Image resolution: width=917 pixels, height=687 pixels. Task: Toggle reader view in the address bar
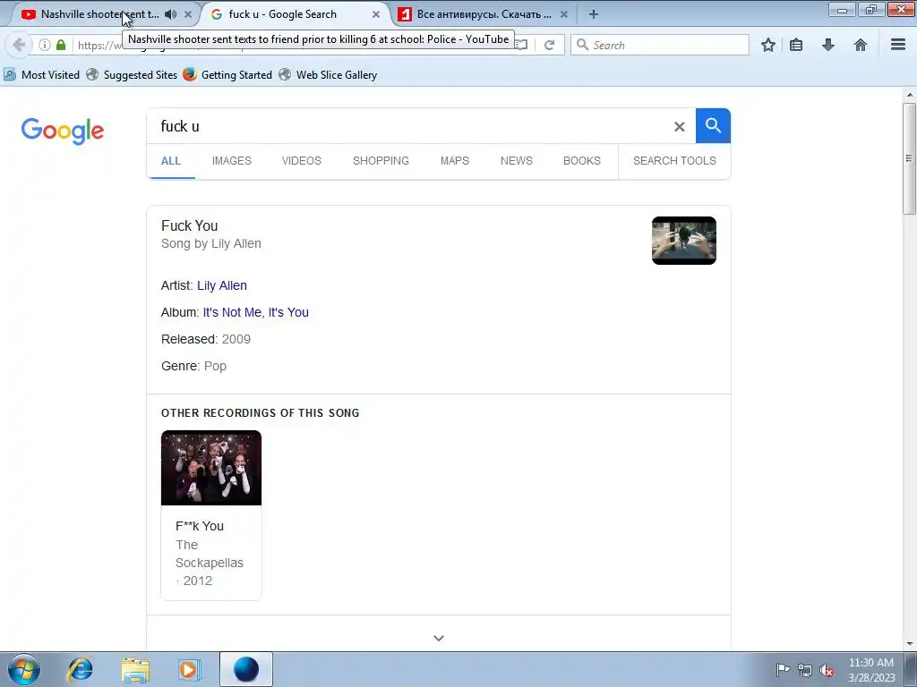pos(521,45)
